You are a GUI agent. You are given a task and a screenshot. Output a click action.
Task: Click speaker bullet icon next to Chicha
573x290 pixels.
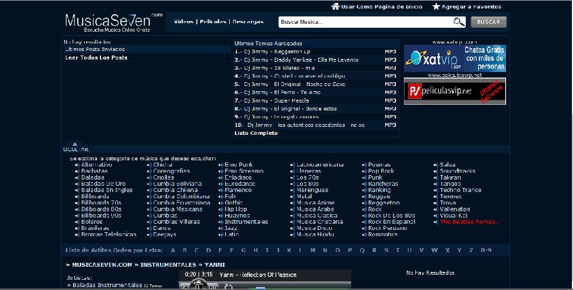(149, 164)
